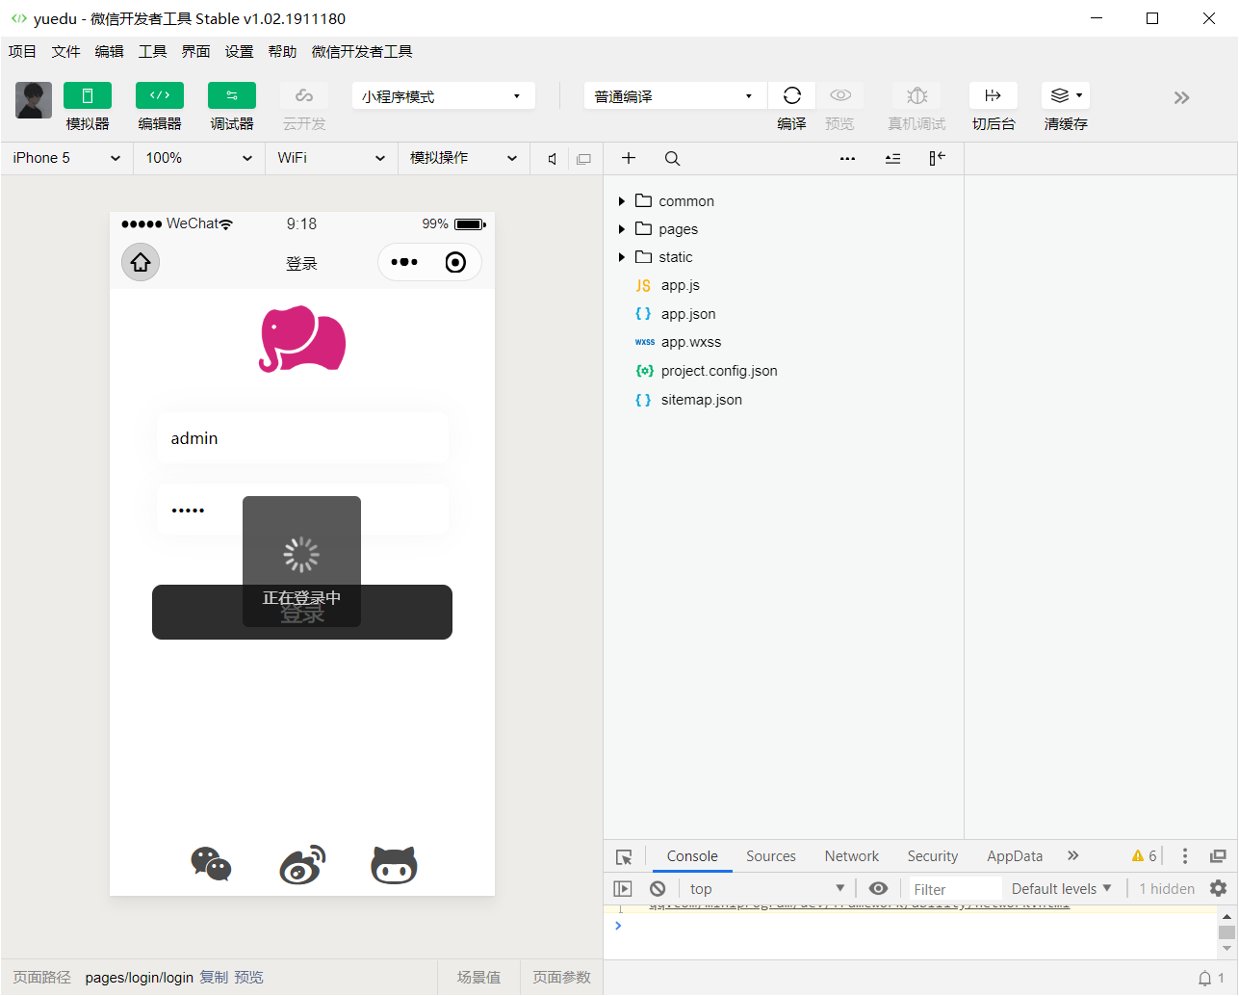Open the 微信开发者工具 menu
The image size is (1239, 996).
point(362,52)
